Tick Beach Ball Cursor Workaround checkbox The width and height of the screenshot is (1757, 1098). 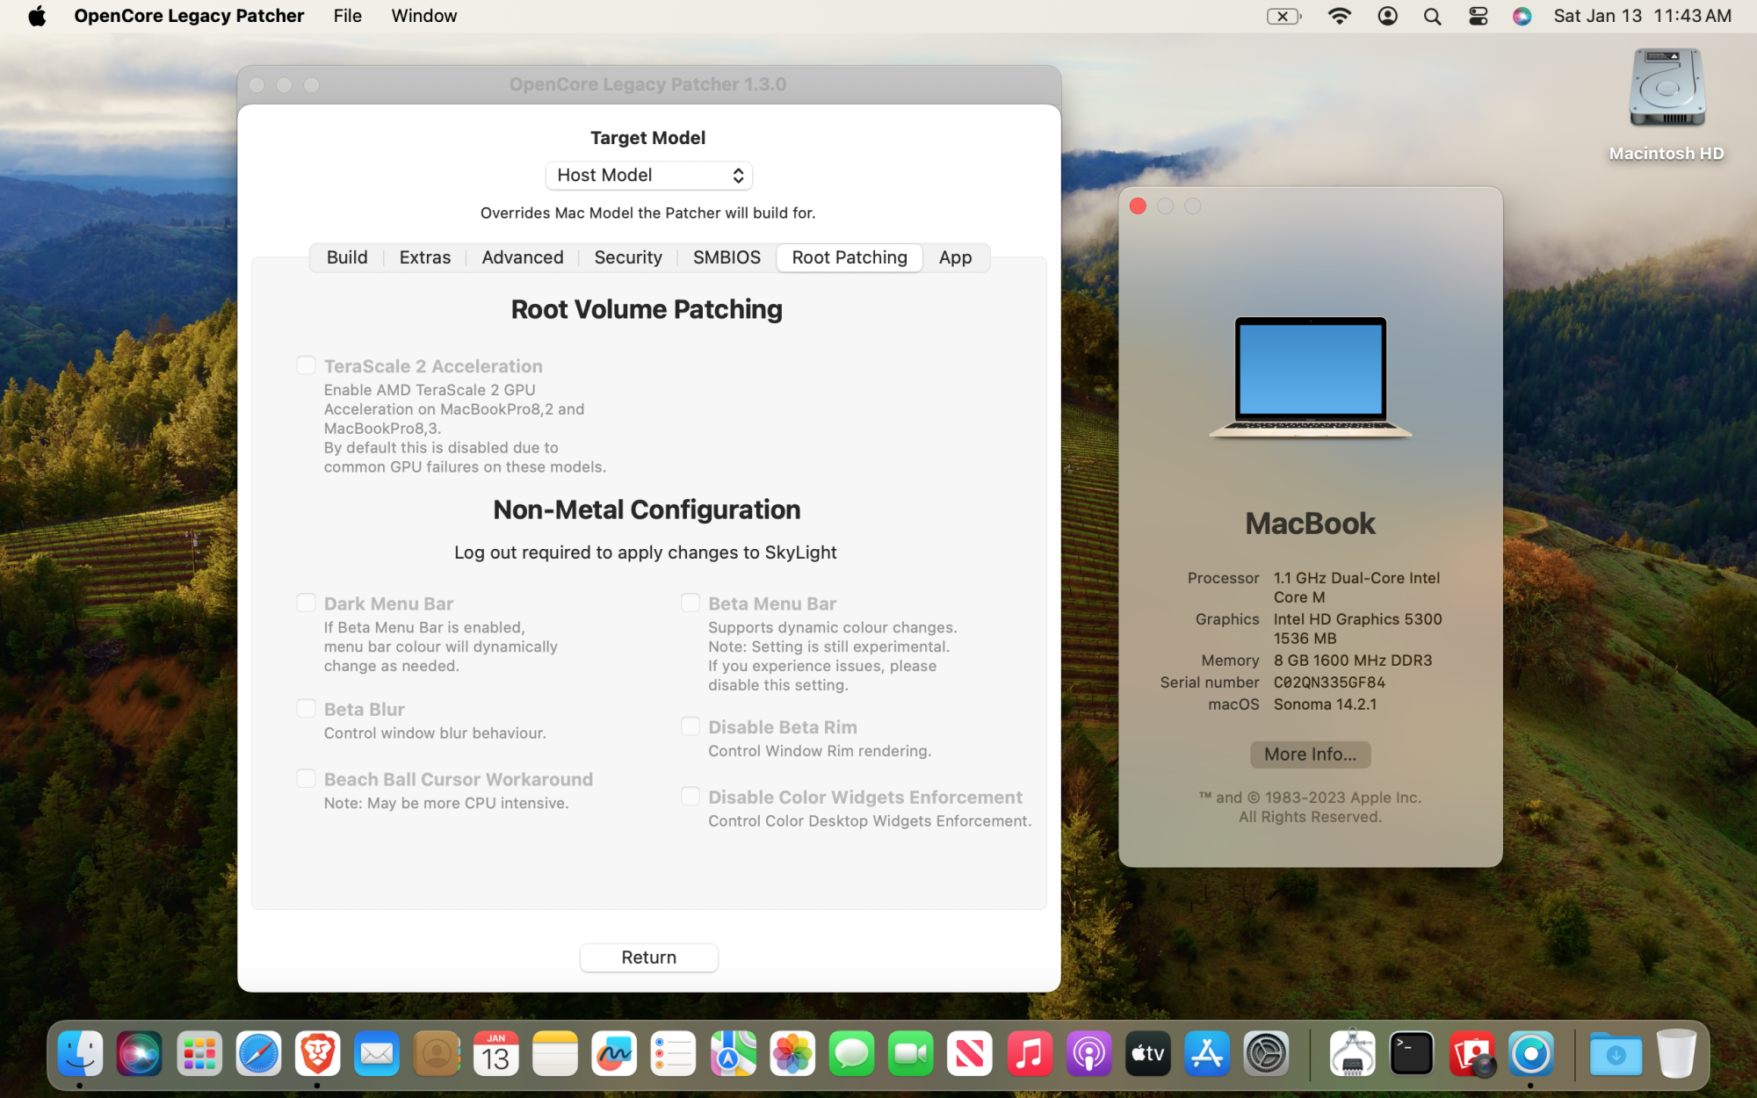pos(306,778)
